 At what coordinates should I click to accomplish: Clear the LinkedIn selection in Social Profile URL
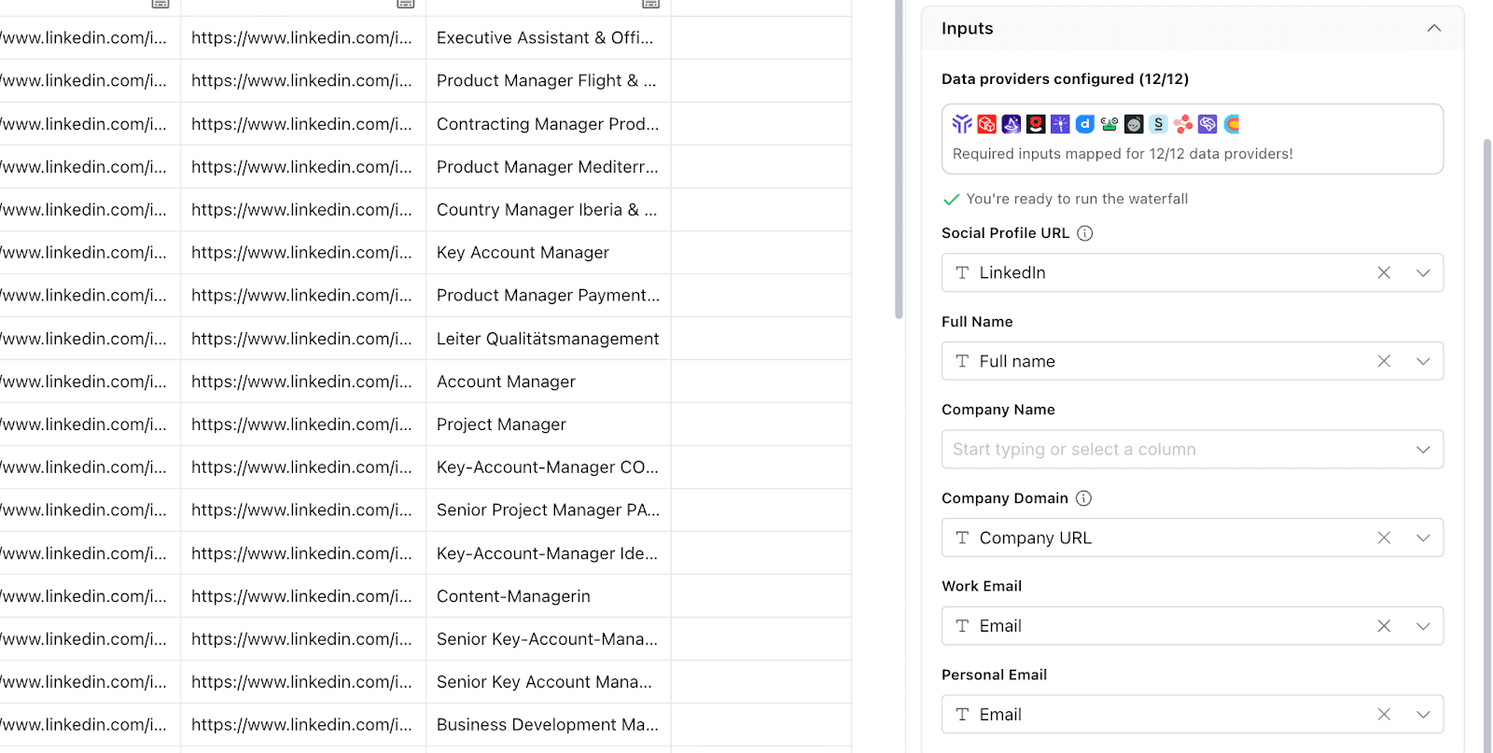(x=1384, y=272)
